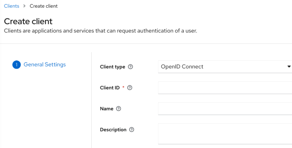This screenshot has height=148, width=292.
Task: Click into the Name input box
Action: tap(225, 109)
